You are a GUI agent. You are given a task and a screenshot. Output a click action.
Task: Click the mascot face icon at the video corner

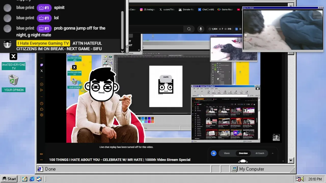tap(276, 137)
